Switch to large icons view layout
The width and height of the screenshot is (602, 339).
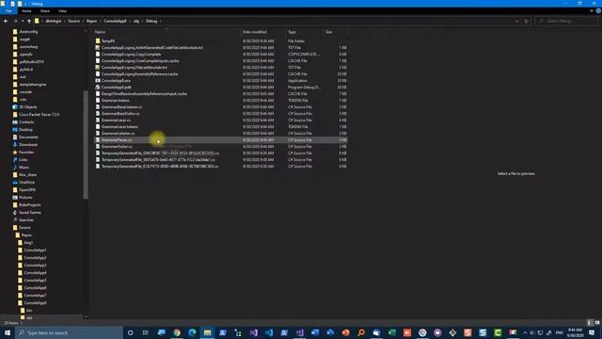tap(597, 323)
